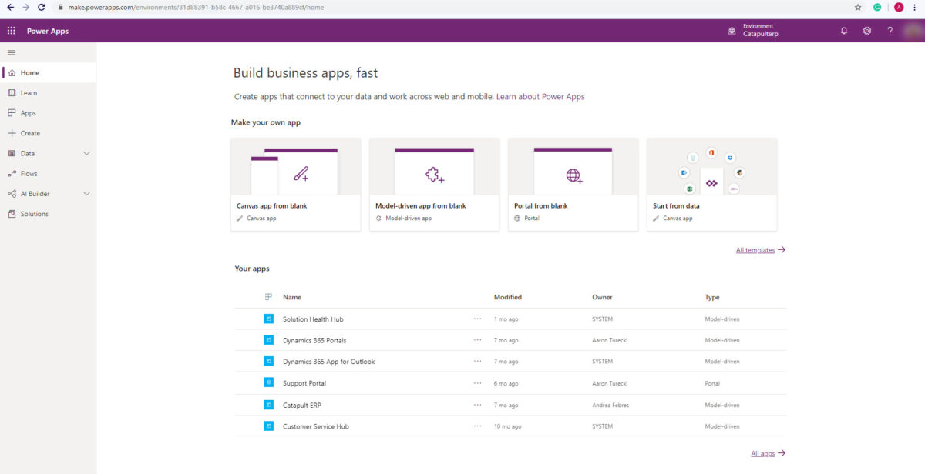Click the help question mark icon
The height and width of the screenshot is (474, 925).
point(890,31)
